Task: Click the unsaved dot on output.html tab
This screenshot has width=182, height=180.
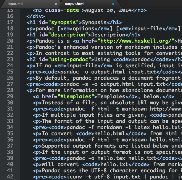Action: pyautogui.click(x=113, y=4)
